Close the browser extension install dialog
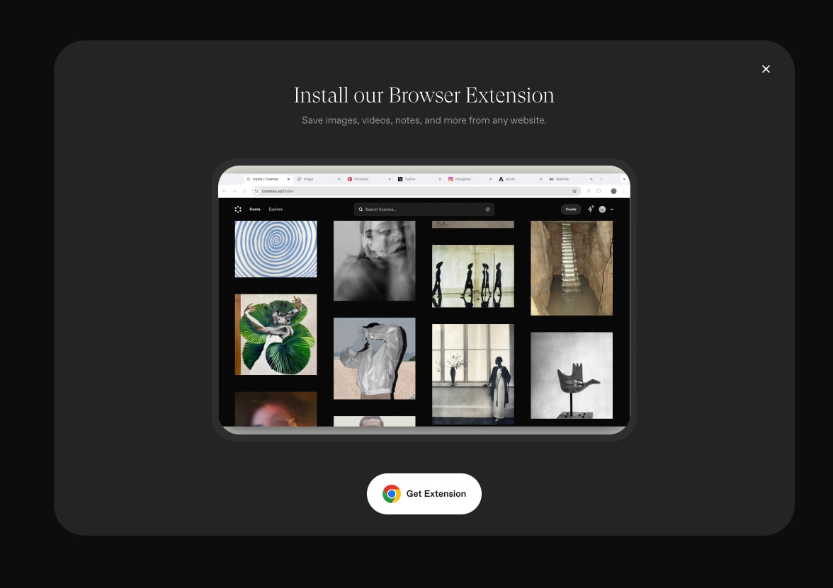 coord(766,69)
